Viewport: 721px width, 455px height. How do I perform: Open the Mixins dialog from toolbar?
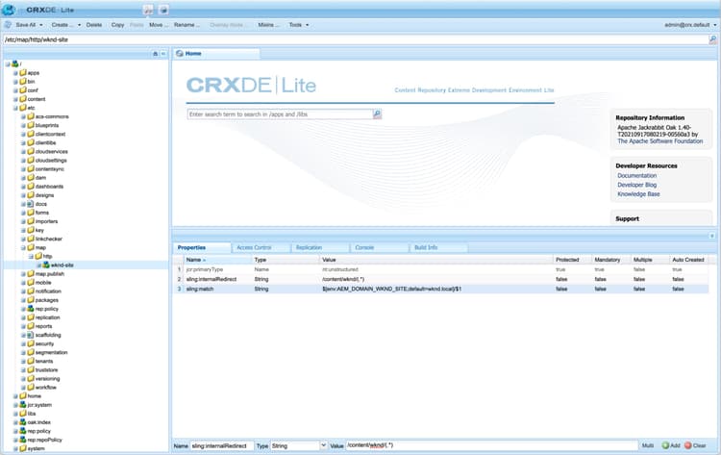coord(268,25)
